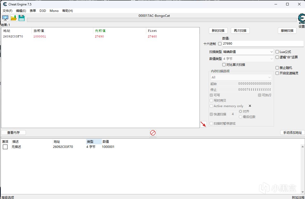Click the X beside Active memory only
Image resolution: width=305 pixels, height=199 pixels.
[x=250, y=106]
